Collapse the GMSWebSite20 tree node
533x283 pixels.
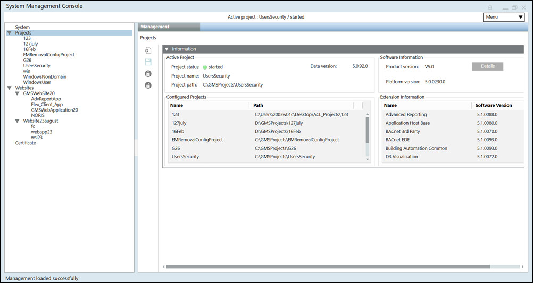click(18, 93)
